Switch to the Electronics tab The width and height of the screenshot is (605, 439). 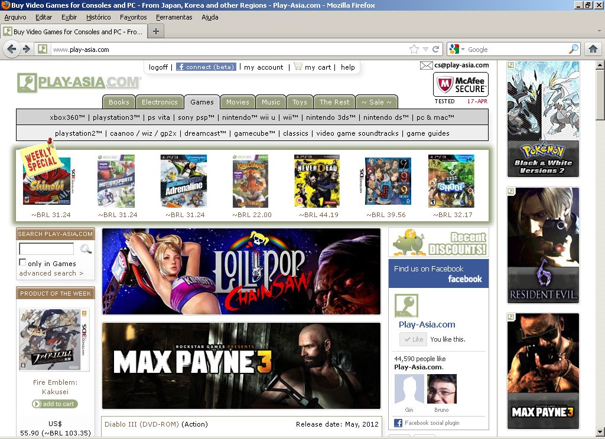coord(160,102)
